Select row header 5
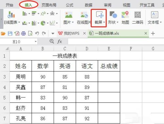The height and width of the screenshot is (124, 164). coord(5,98)
